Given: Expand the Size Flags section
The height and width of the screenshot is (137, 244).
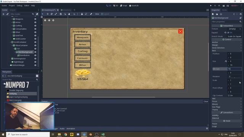Looking at the screenshot, I should coord(226,107).
